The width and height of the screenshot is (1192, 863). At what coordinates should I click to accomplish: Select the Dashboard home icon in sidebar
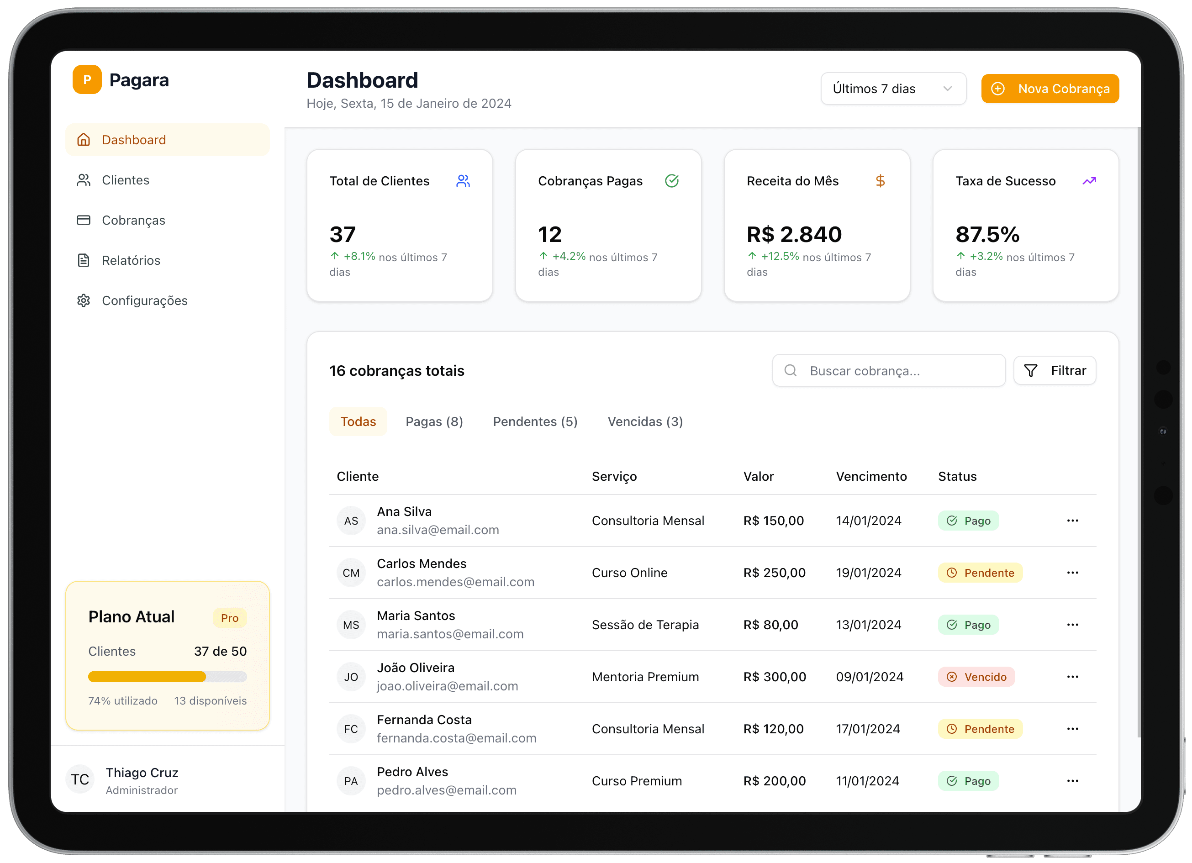pos(84,139)
